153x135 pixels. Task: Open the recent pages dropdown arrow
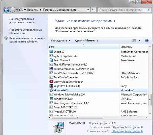tap(17, 10)
